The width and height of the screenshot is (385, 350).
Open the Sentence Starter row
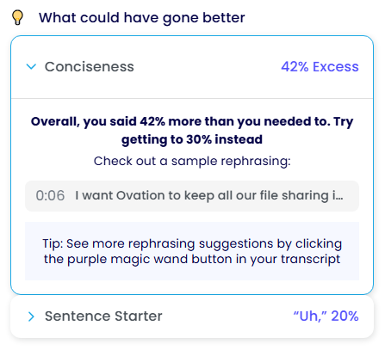tap(192, 316)
